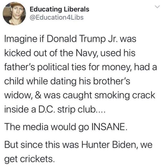Click the final line 'get crickets.'
161x167 pixels.
pyautogui.click(x=30, y=159)
